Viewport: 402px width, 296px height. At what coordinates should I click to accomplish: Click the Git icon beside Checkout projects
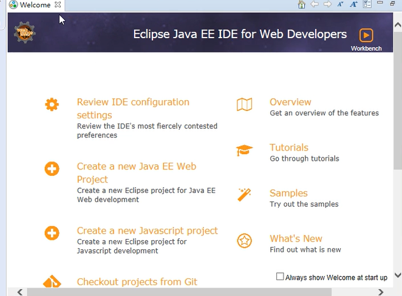[x=52, y=281]
